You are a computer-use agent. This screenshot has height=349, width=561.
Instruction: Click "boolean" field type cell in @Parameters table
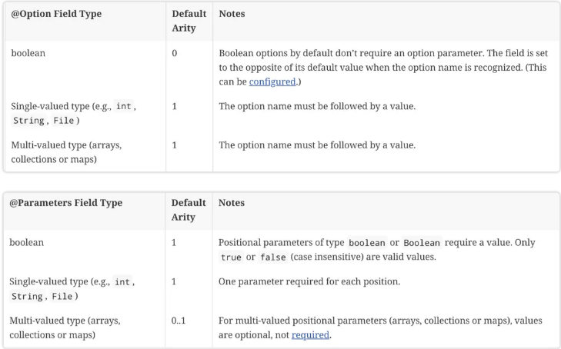[x=27, y=242]
